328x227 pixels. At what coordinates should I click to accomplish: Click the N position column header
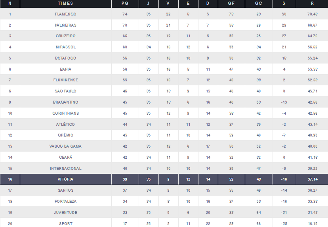pyautogui.click(x=10, y=4)
